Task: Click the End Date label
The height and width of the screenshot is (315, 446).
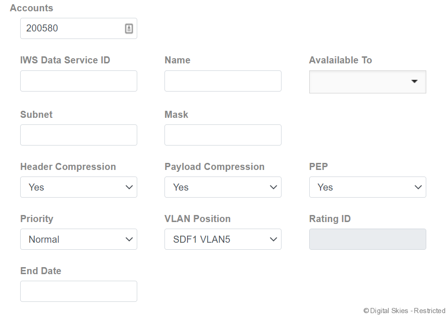Action: coord(41,271)
